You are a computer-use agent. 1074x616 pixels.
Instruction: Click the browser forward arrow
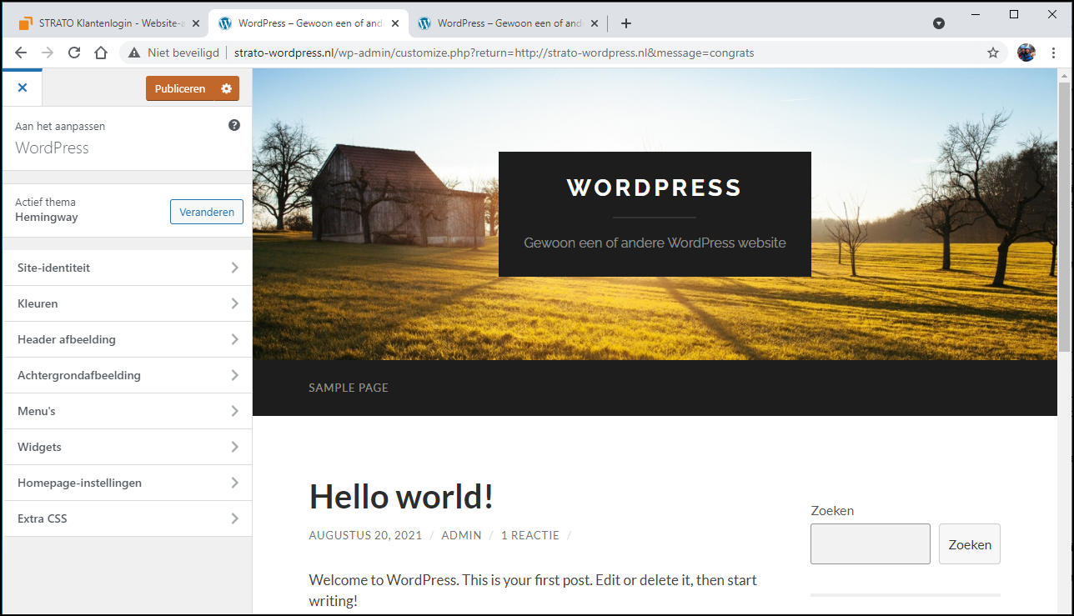coord(48,53)
